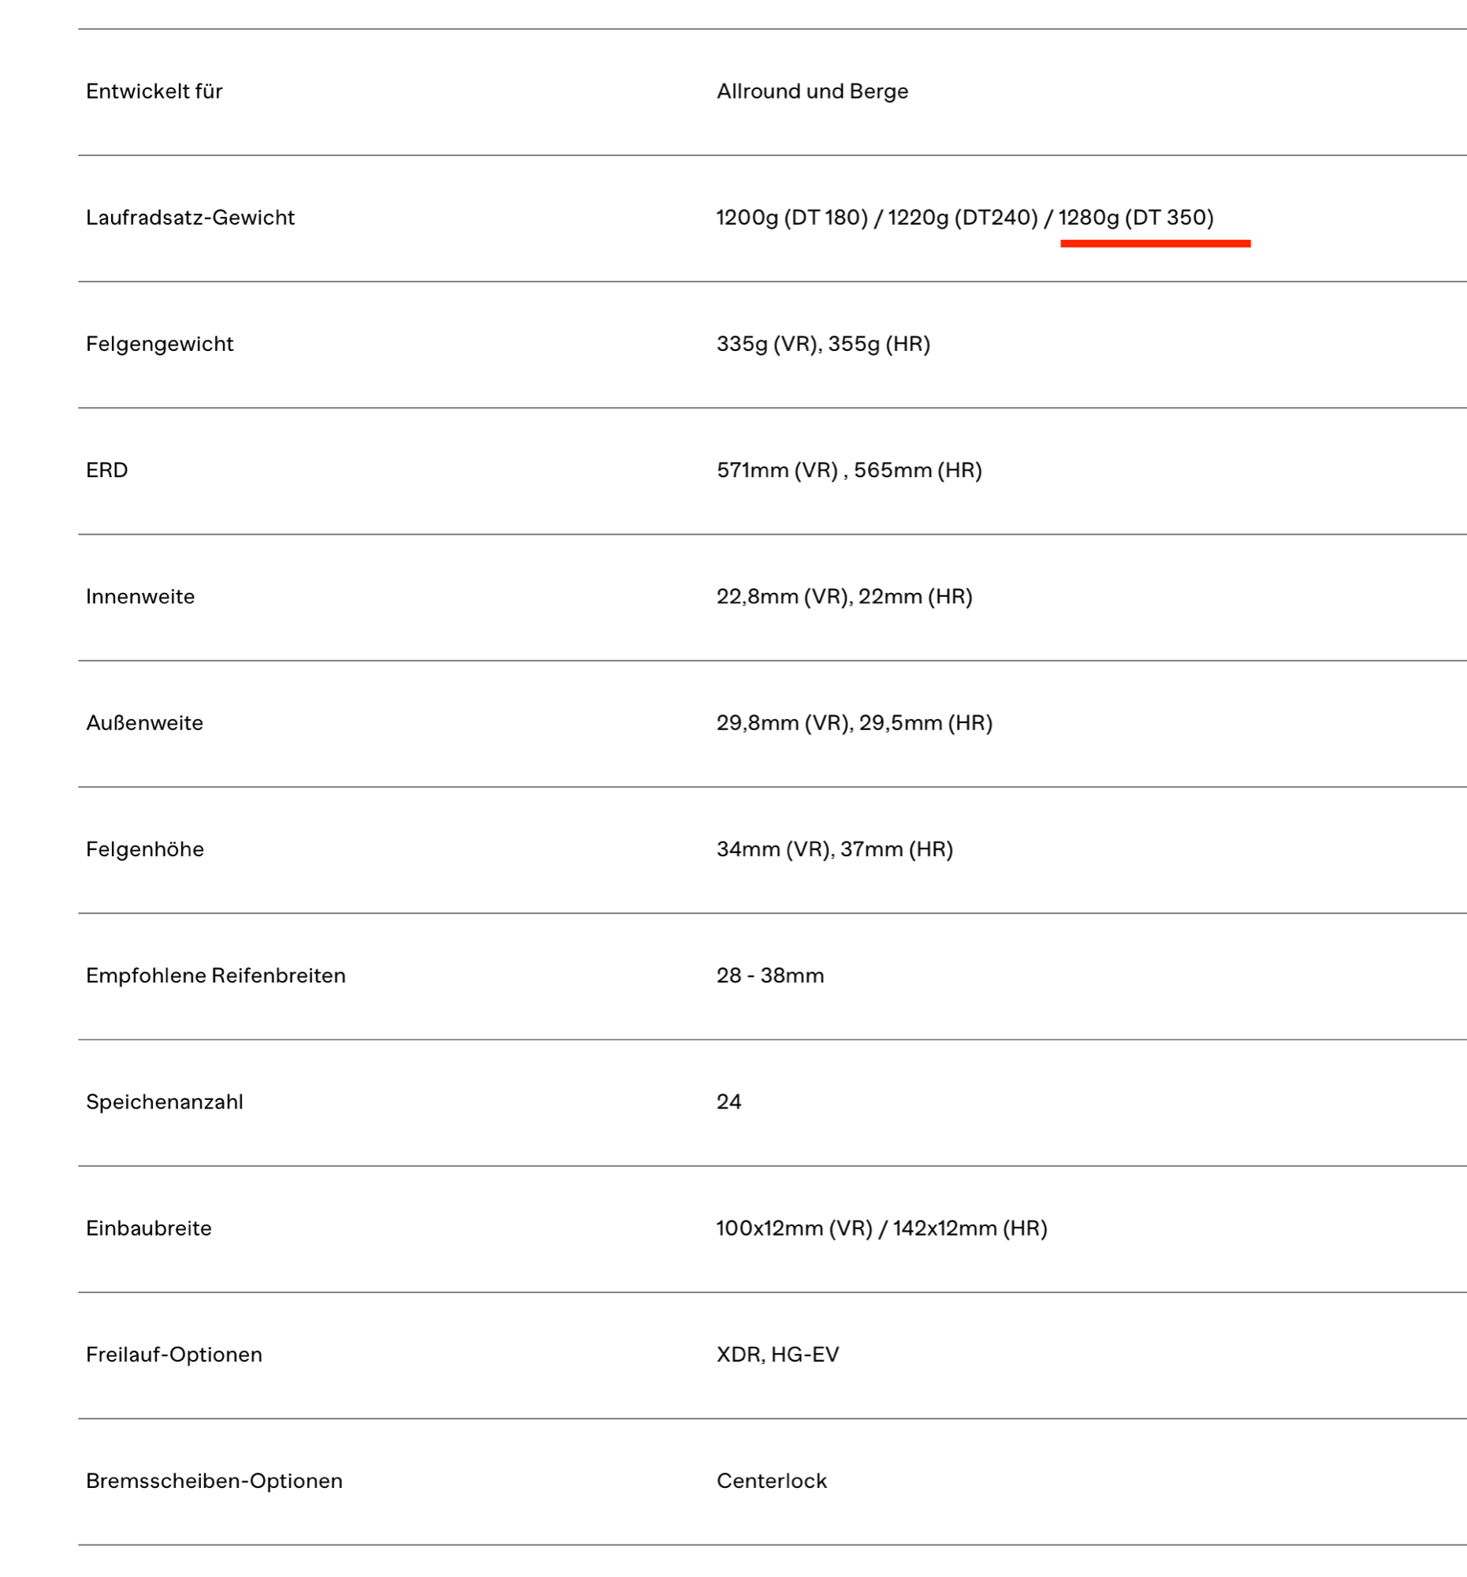
Task: Click the "571mm (VR) , 565mm (HR)" value
Action: coord(849,470)
